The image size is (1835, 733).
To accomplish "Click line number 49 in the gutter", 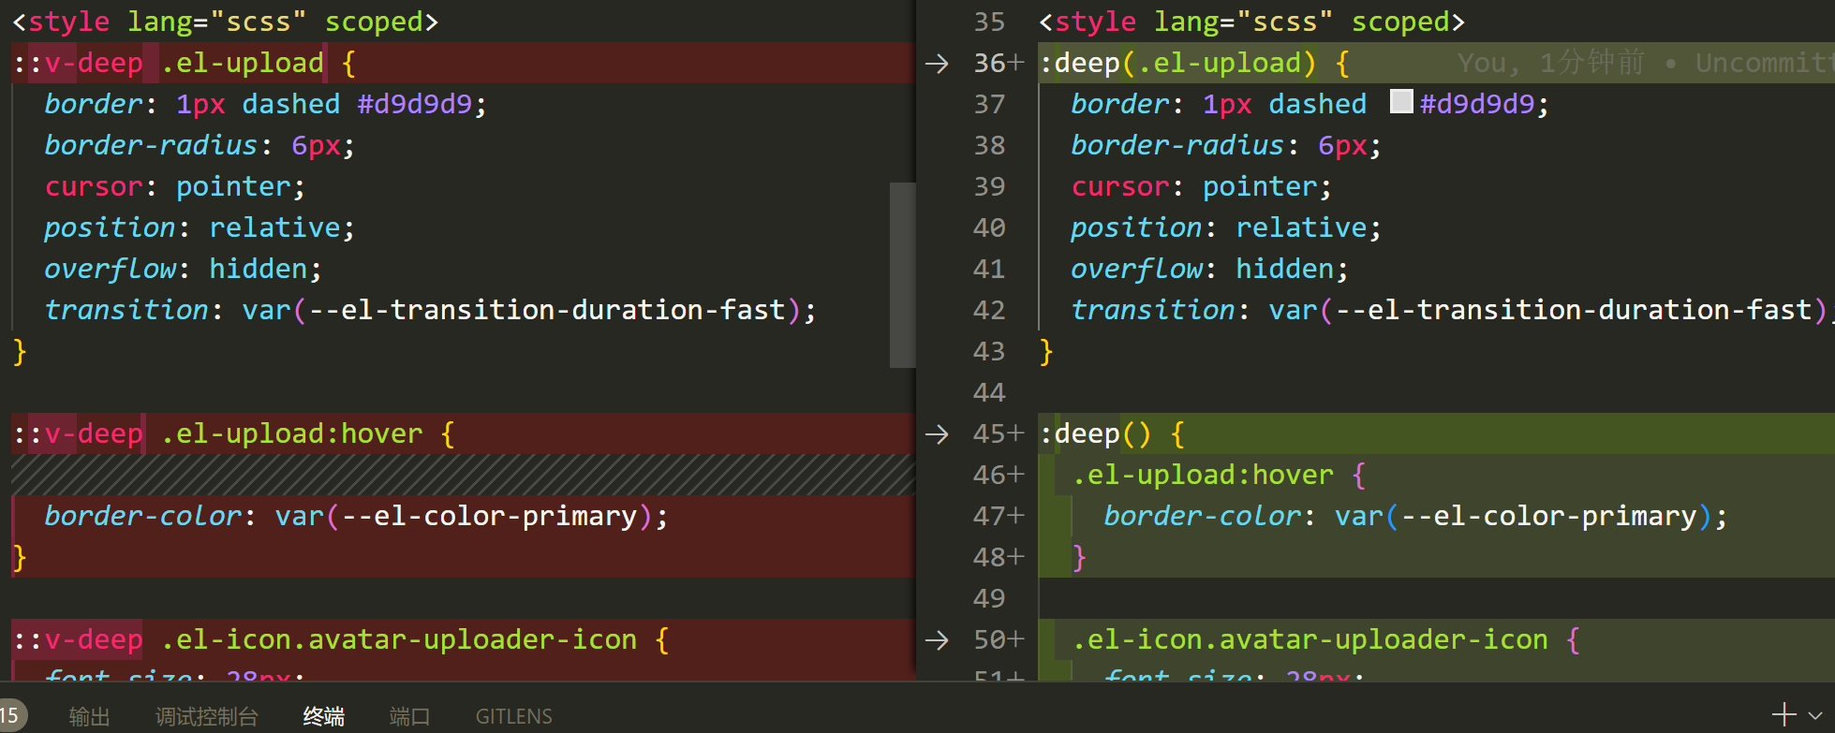I will click(x=989, y=599).
